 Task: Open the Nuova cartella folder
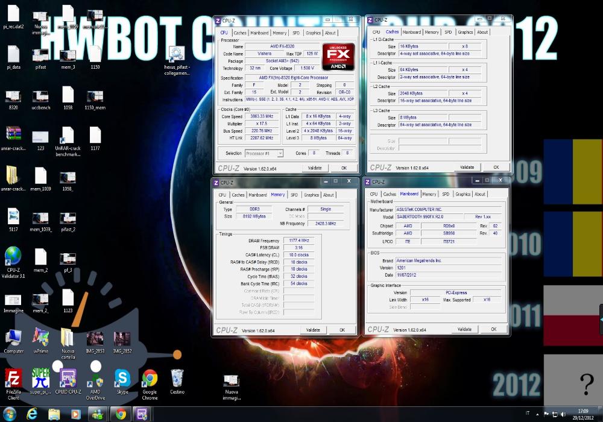pos(68,344)
